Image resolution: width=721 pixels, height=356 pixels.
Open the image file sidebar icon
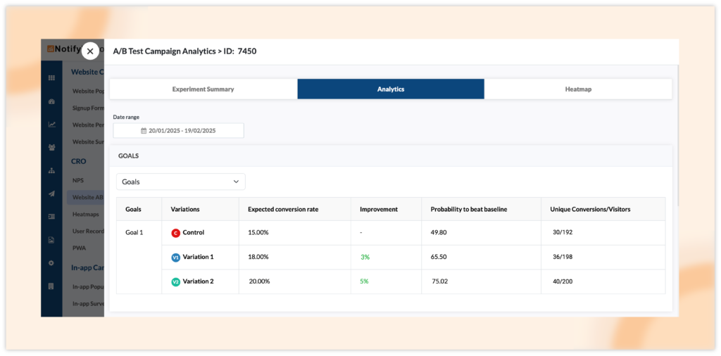pyautogui.click(x=51, y=240)
